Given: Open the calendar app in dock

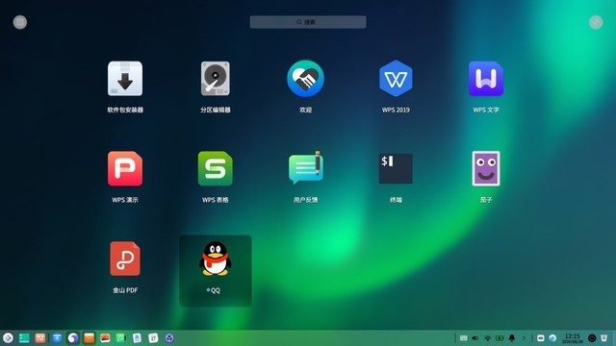Looking at the screenshot, I should tap(153, 337).
